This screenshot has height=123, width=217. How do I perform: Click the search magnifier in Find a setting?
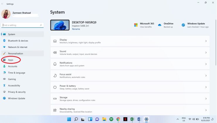(x=41, y=25)
